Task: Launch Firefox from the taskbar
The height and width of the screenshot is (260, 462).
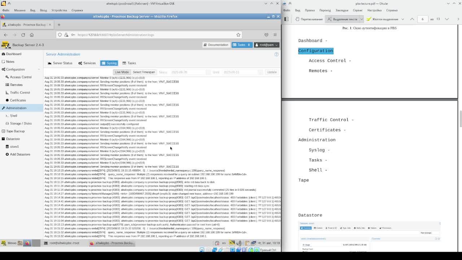Action: (x=27, y=243)
